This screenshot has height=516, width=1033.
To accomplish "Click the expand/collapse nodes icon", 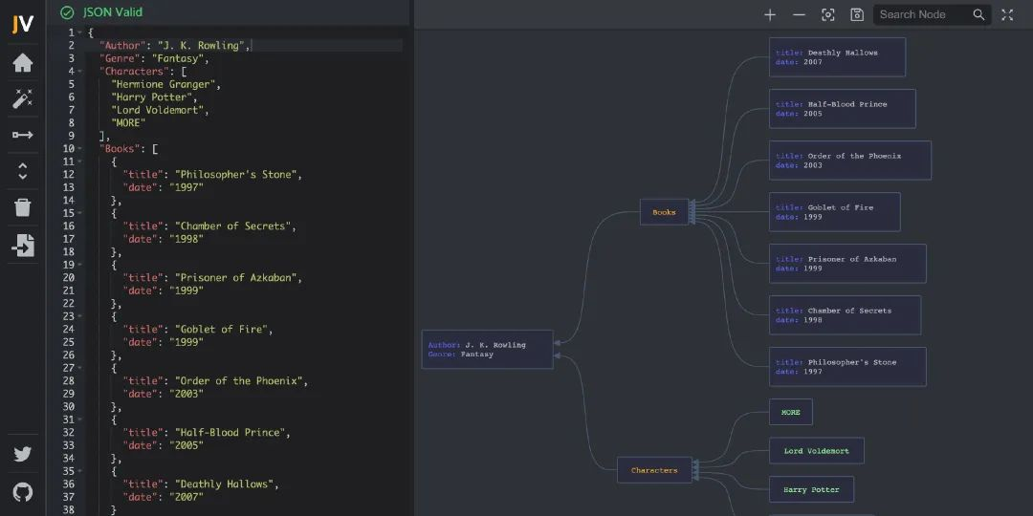I will point(23,171).
